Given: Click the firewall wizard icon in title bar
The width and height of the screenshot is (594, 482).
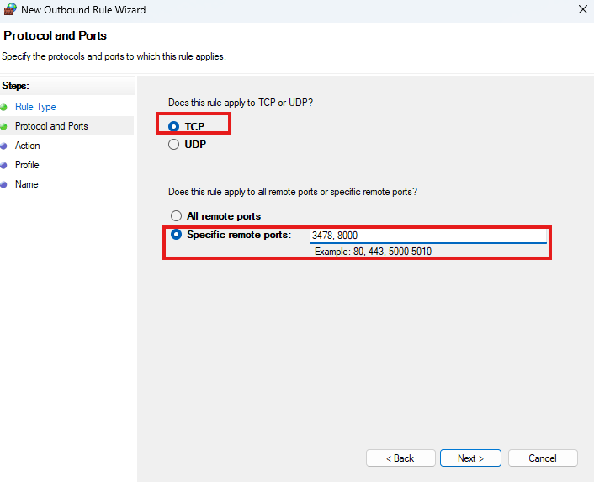Looking at the screenshot, I should tap(9, 10).
